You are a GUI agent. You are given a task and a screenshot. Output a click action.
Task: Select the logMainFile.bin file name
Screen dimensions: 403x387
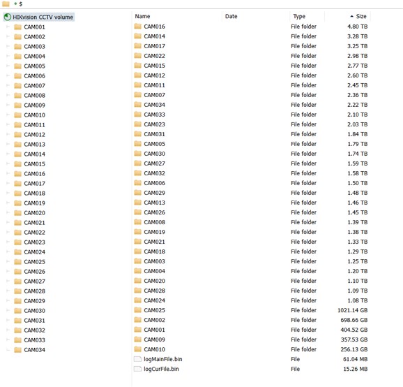click(x=163, y=359)
